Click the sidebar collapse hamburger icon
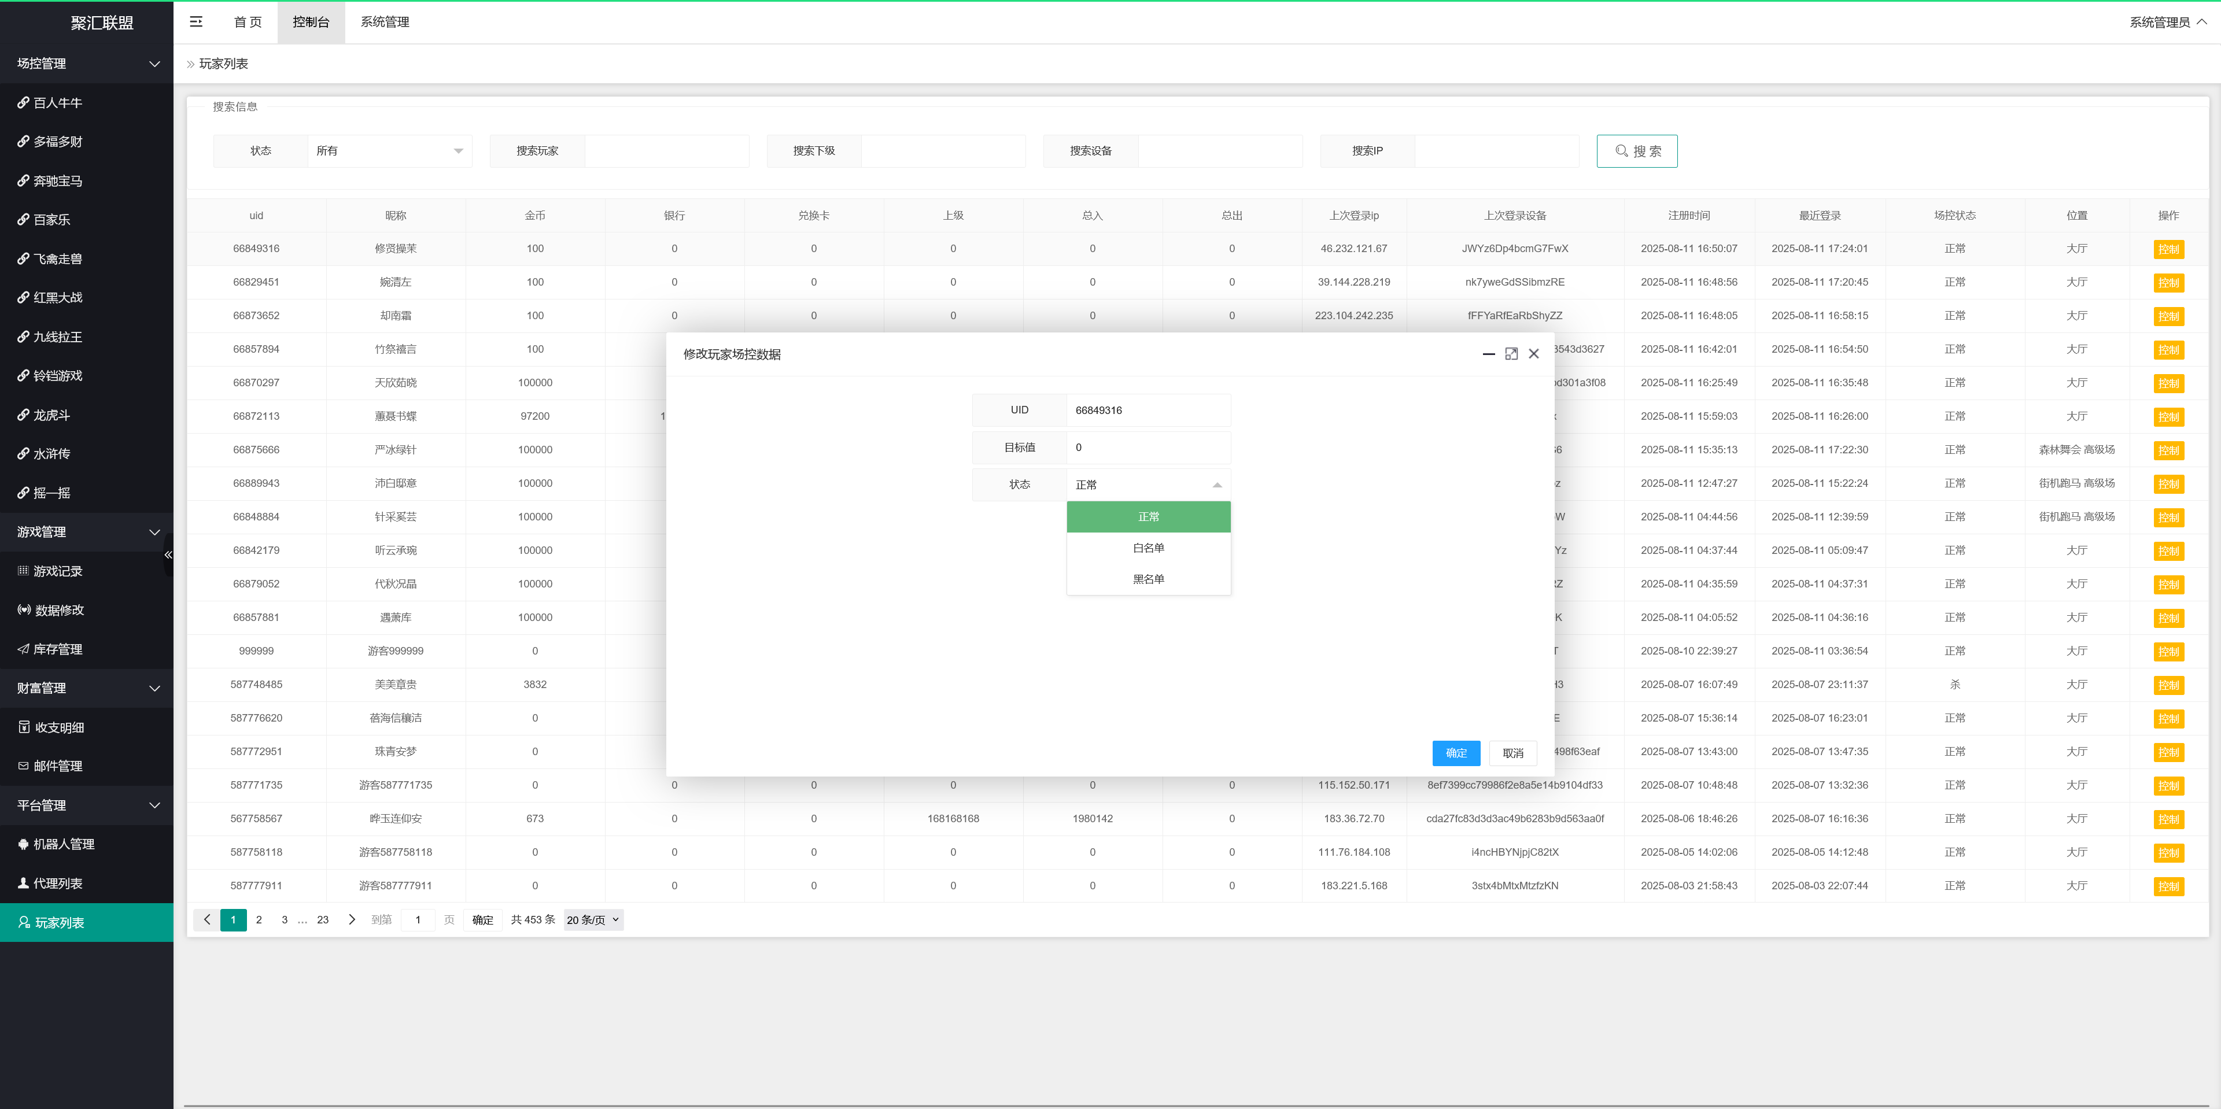The height and width of the screenshot is (1109, 2221). 195,21
